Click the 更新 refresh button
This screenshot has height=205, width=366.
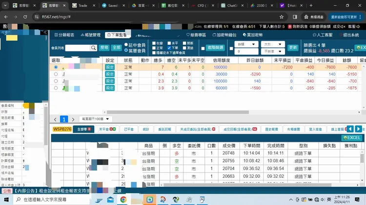[293, 48]
